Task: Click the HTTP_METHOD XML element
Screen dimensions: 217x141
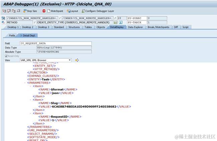Action: pyautogui.click(x=46, y=69)
